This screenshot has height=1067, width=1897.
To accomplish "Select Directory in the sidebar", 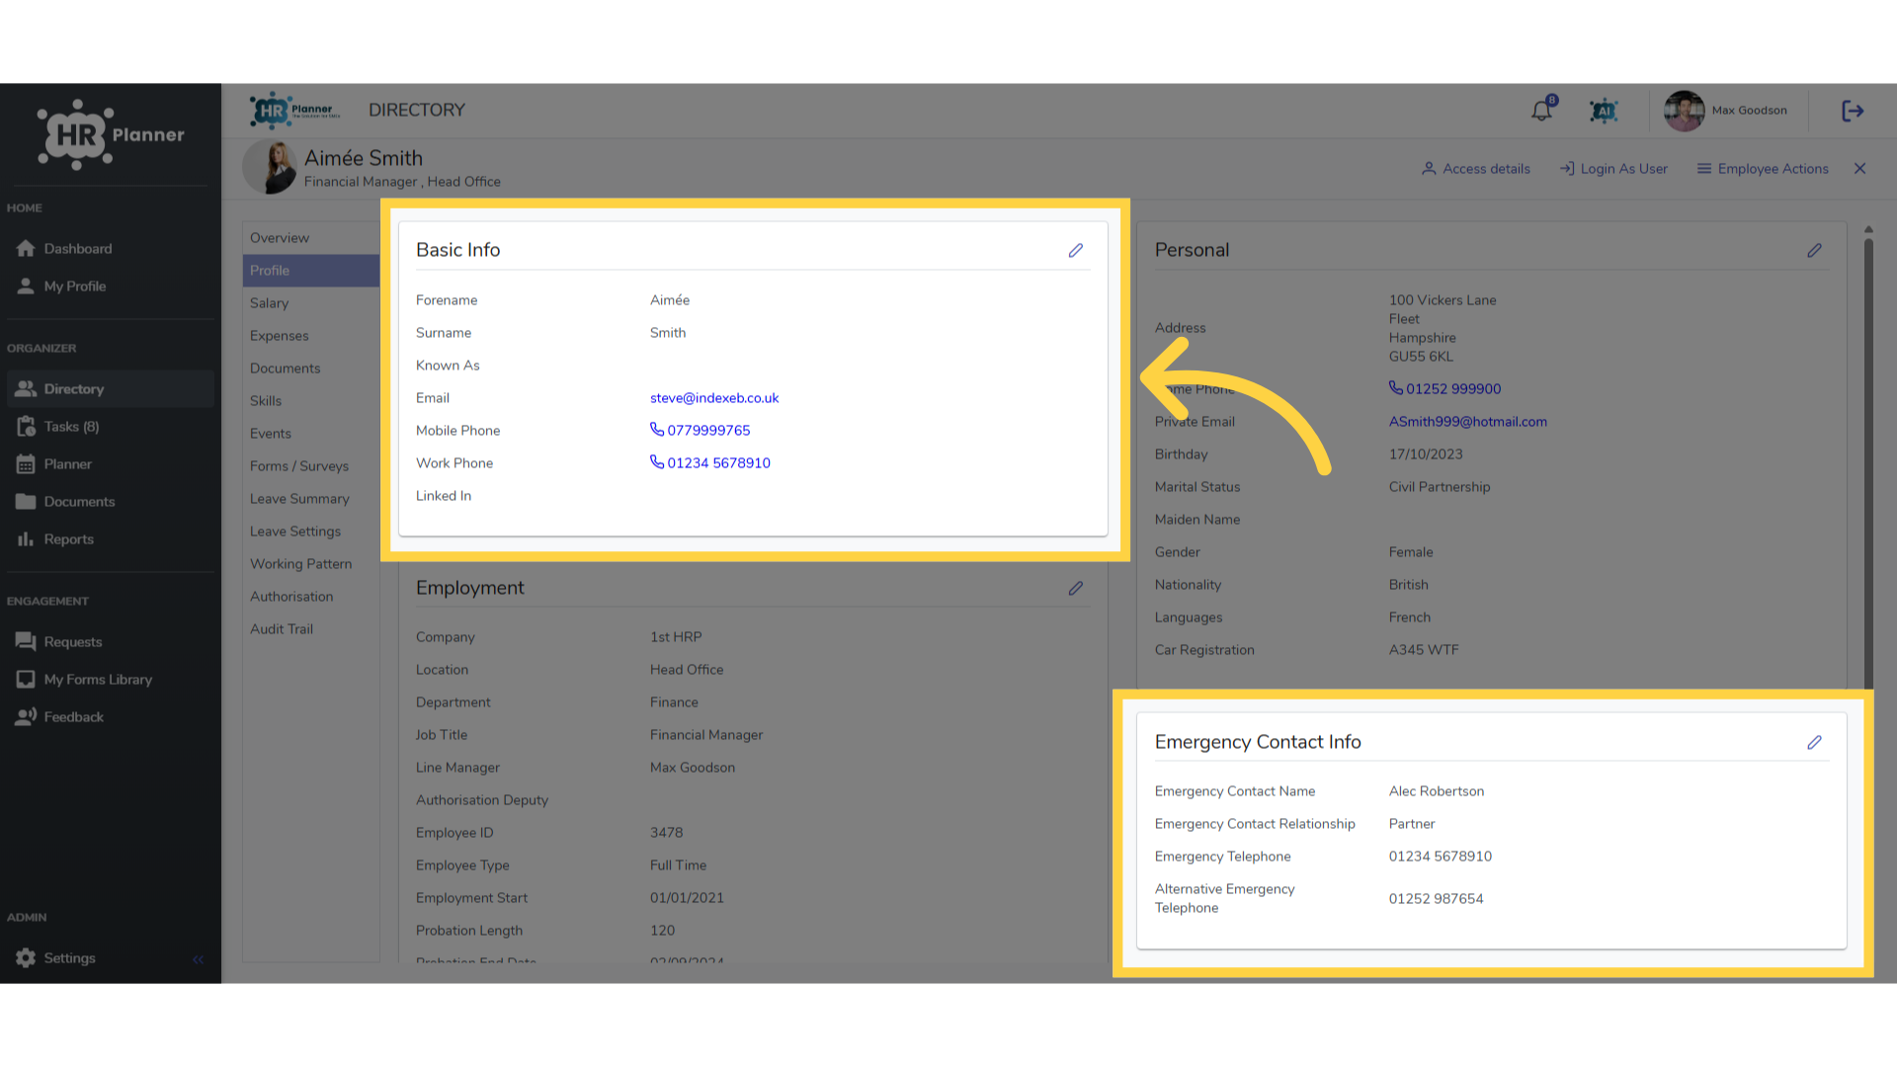I will coord(110,389).
